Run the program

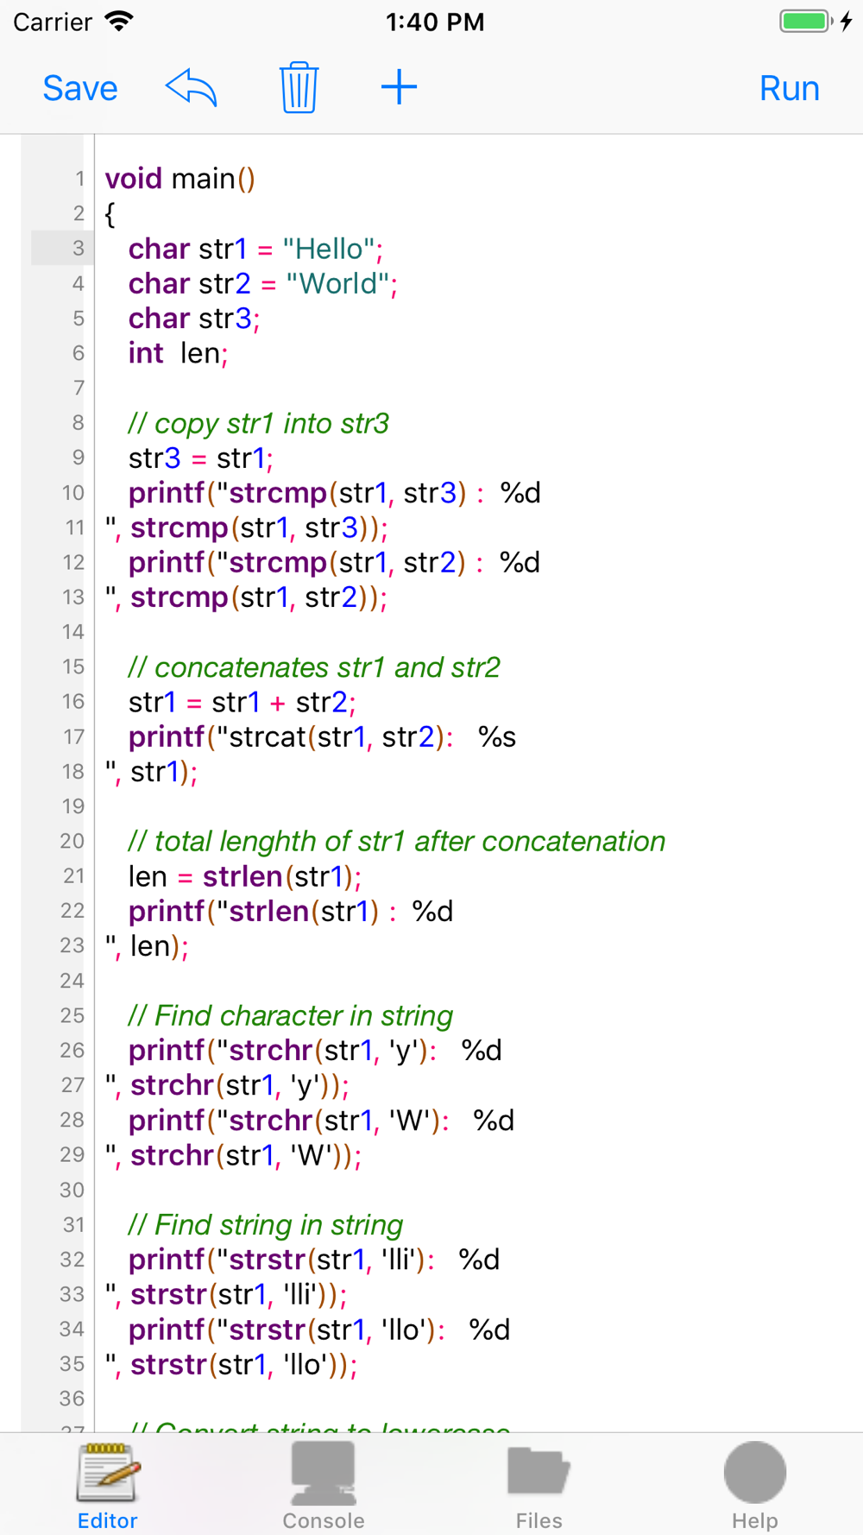[789, 88]
